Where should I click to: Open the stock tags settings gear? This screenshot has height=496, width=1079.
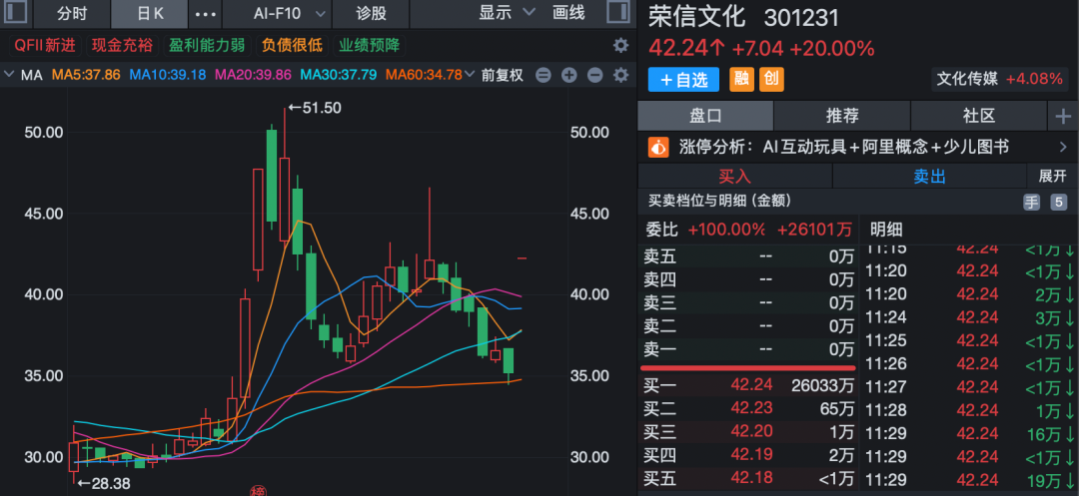(620, 46)
